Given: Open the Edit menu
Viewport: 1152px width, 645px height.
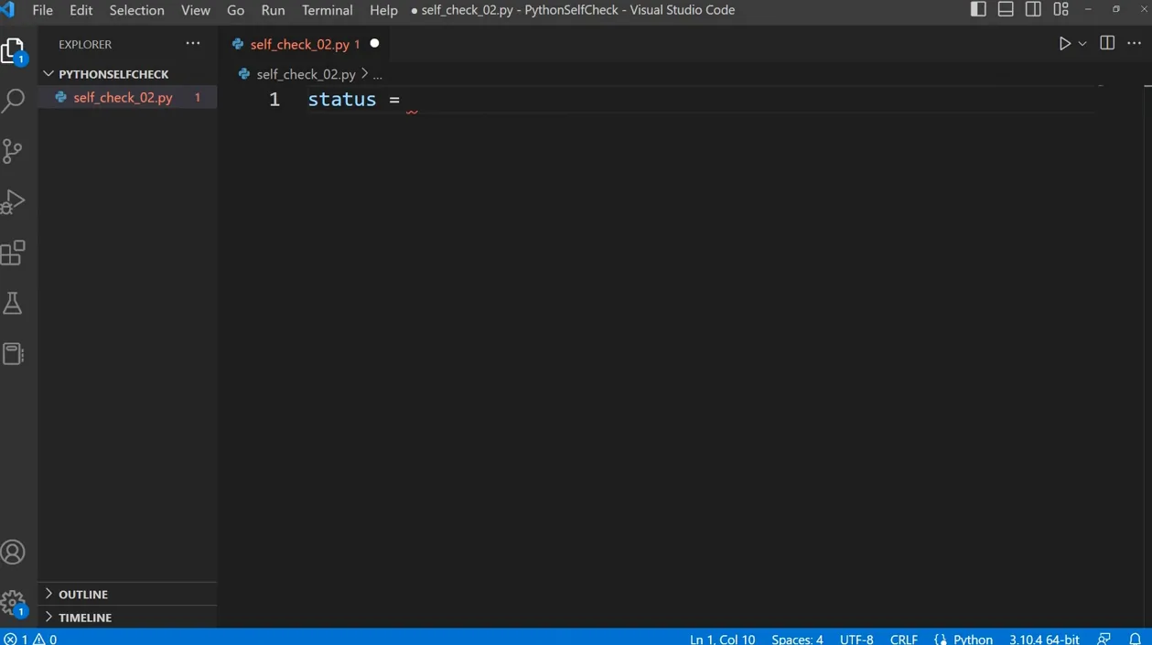Looking at the screenshot, I should tap(81, 10).
